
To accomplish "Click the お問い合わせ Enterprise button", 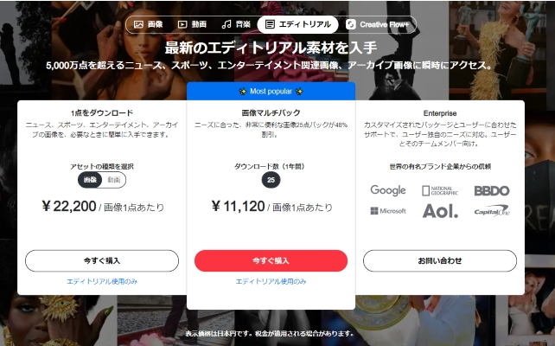I will click(440, 261).
